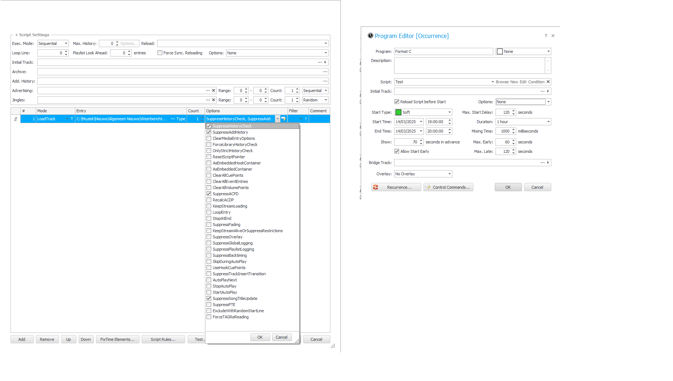Image resolution: width=673 pixels, height=381 pixels.
Task: Click the green Soft start type swatch
Action: pos(398,112)
